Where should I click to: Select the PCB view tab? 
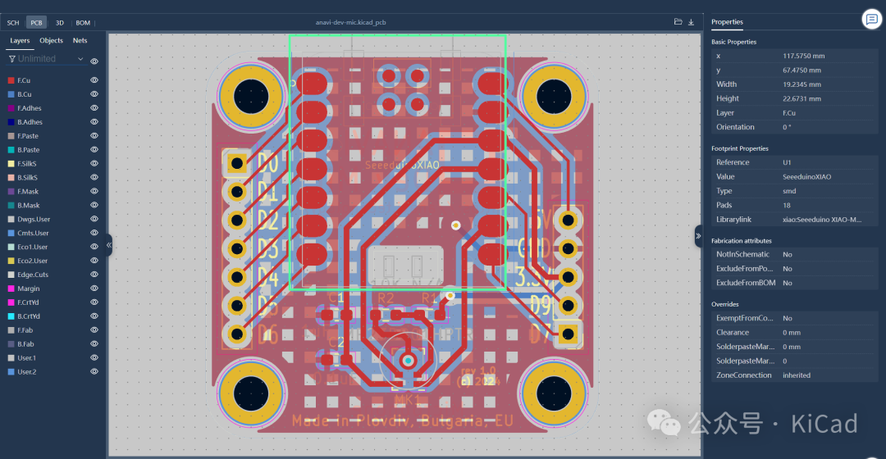(x=36, y=23)
